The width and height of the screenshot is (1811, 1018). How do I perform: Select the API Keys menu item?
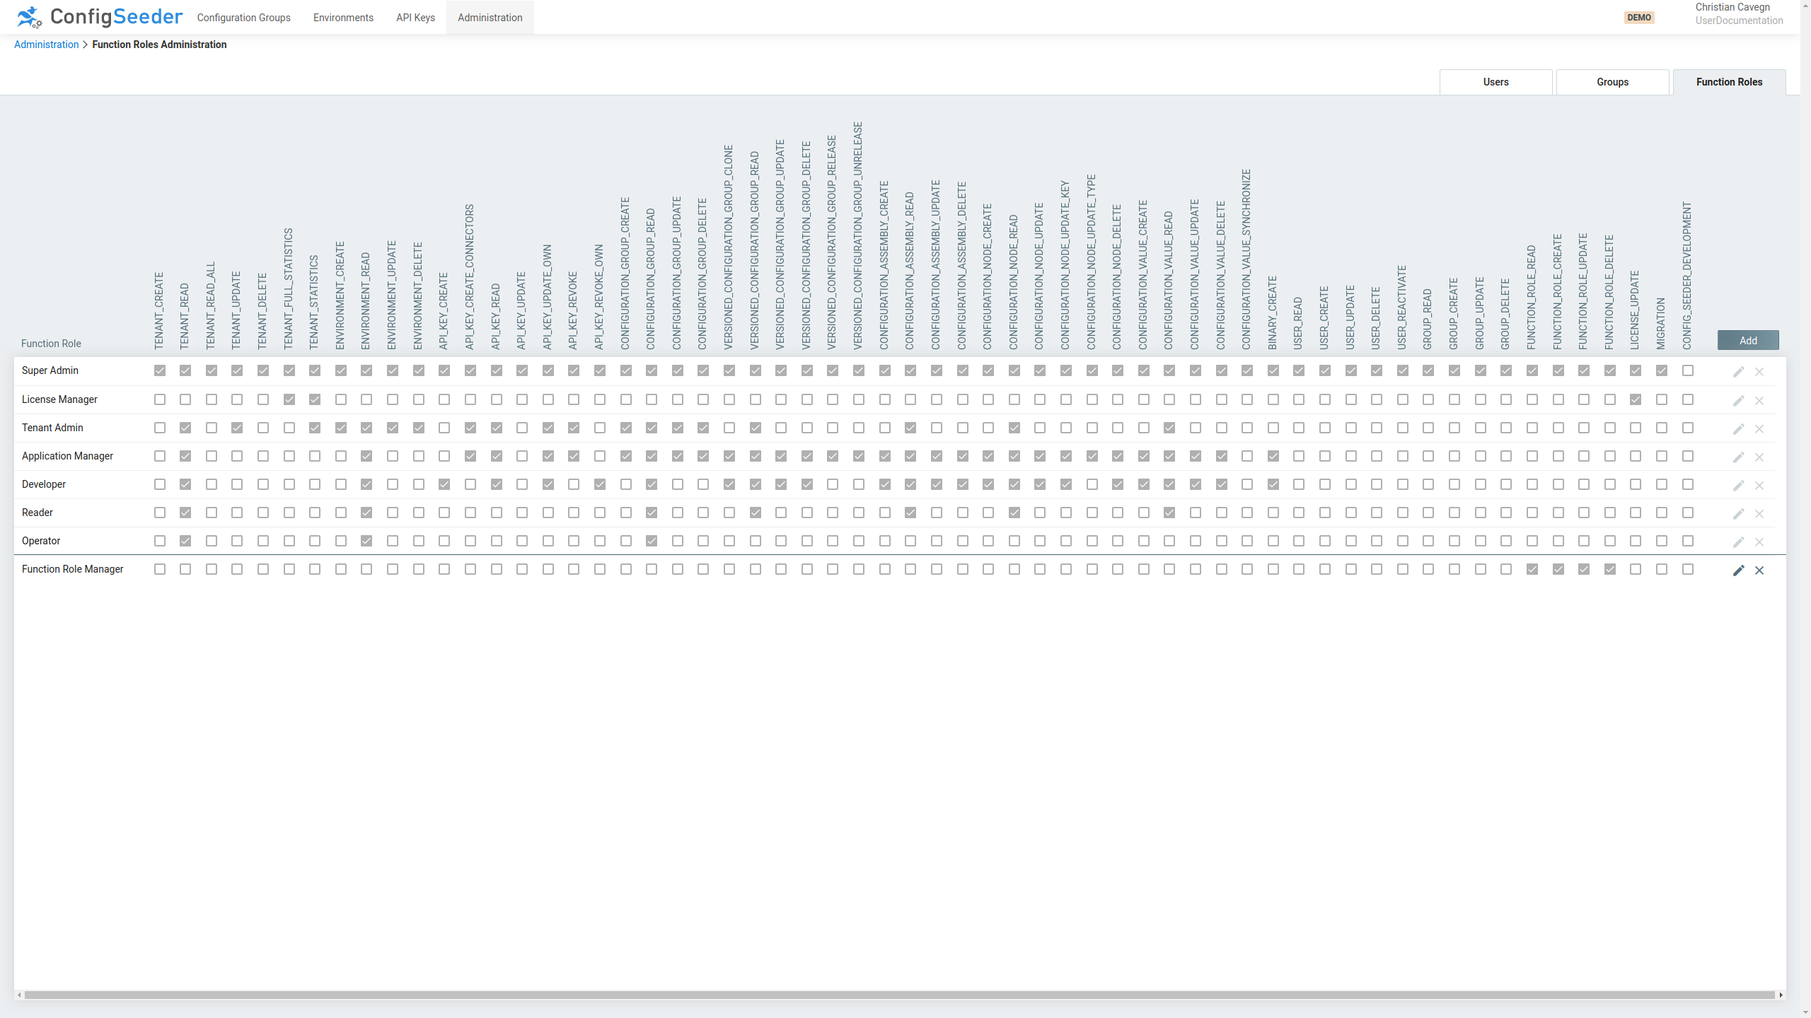415,17
